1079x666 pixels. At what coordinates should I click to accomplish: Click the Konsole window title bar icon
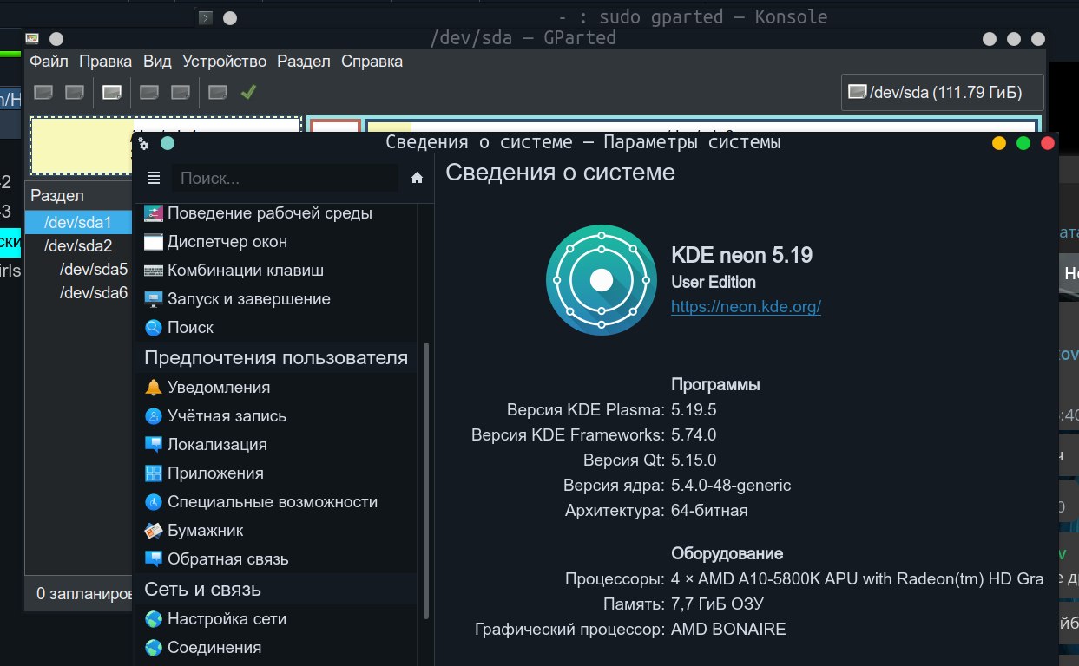pos(205,17)
